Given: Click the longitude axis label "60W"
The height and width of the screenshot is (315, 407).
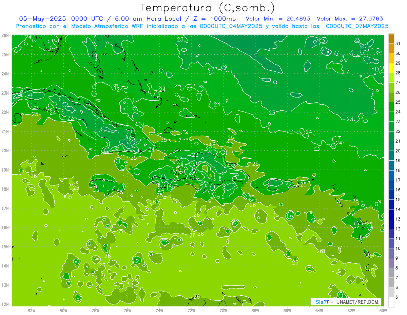Looking at the screenshot, I should tap(383, 311).
